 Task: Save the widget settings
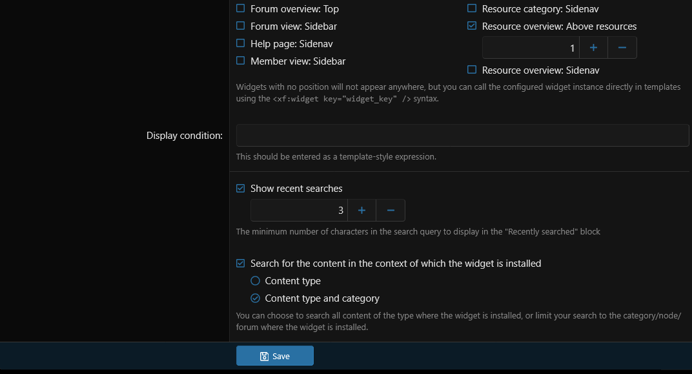click(x=275, y=356)
